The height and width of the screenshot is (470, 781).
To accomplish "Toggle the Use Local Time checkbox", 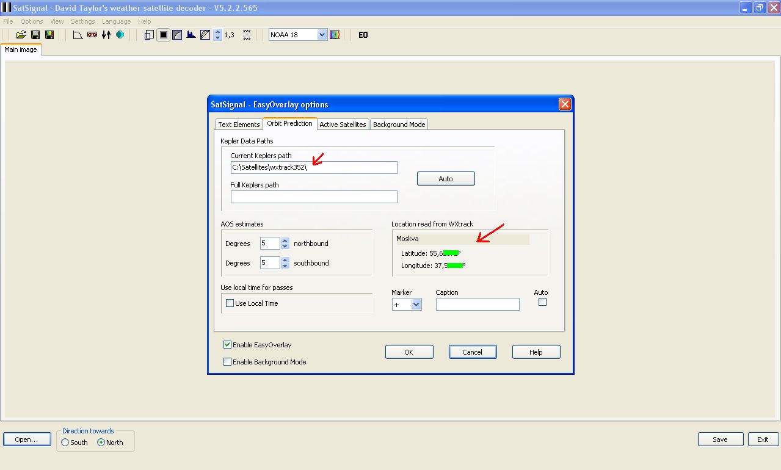I will click(230, 303).
